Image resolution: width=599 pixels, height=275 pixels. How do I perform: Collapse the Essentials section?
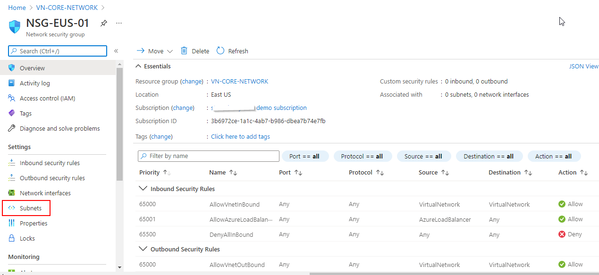click(138, 67)
